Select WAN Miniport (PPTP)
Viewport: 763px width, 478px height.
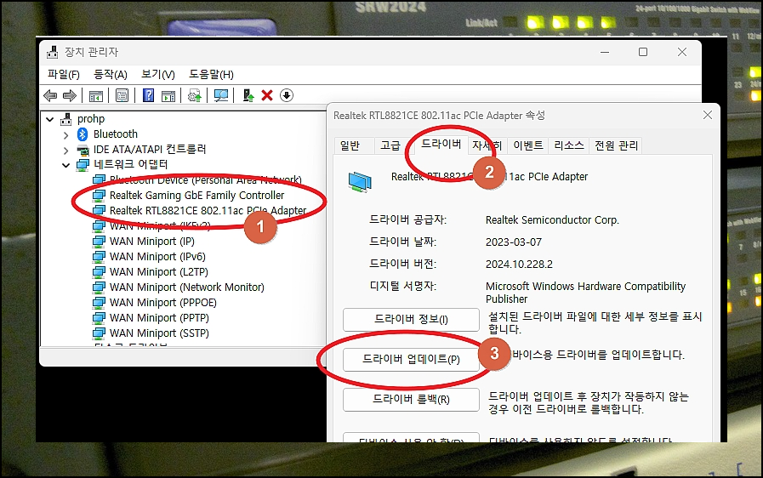[x=159, y=318]
